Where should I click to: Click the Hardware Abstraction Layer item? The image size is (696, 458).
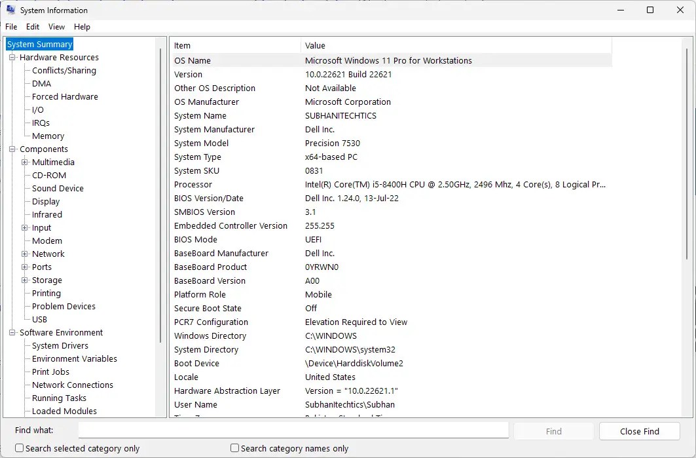point(227,391)
